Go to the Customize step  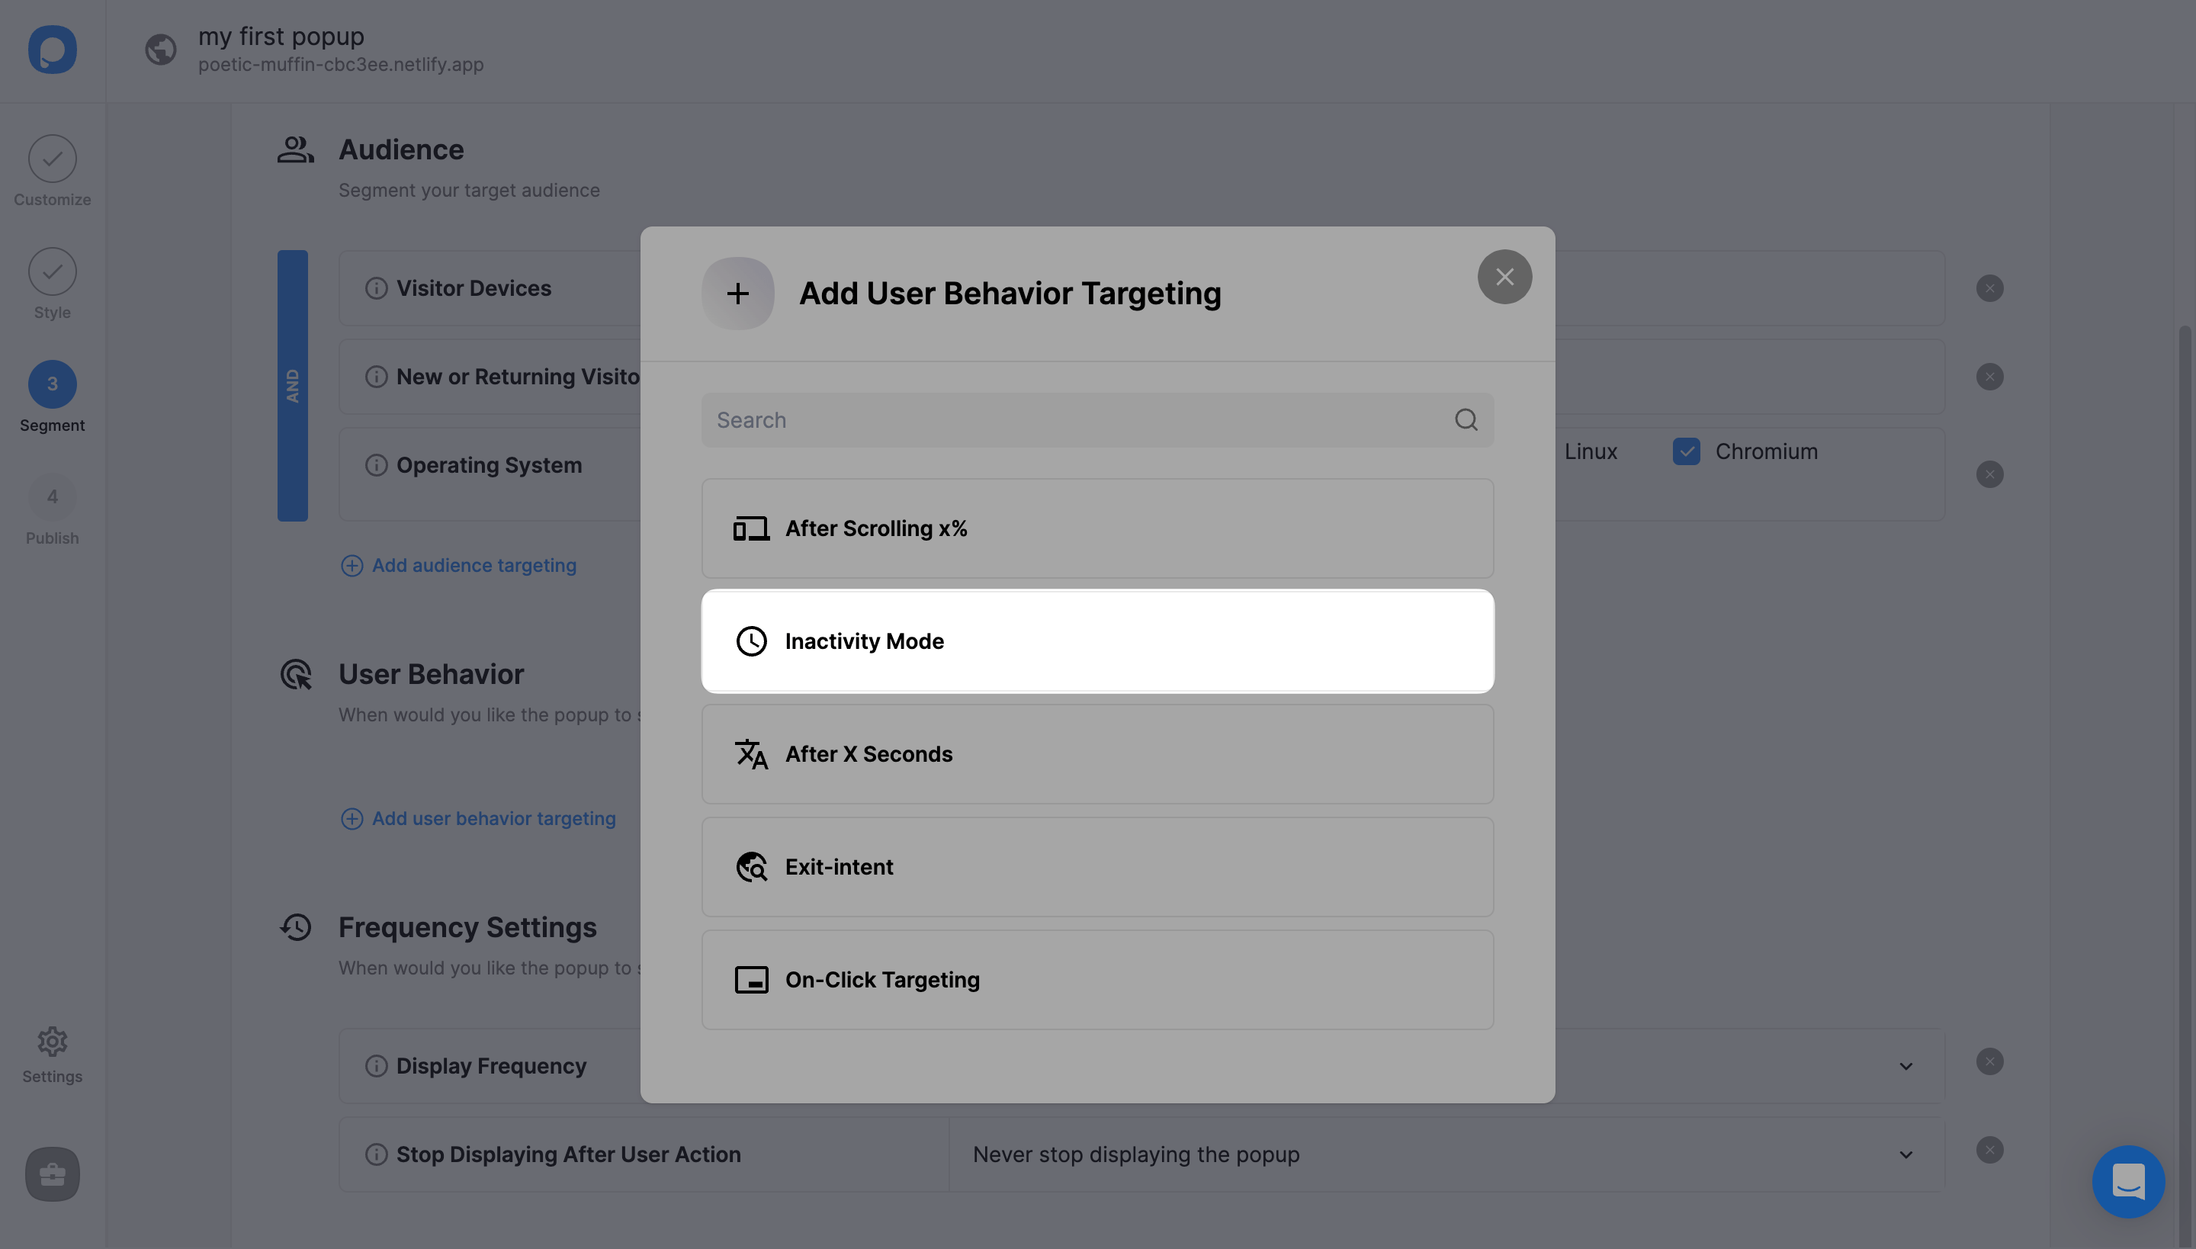click(53, 159)
